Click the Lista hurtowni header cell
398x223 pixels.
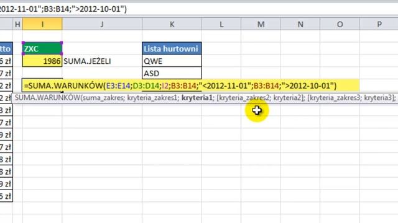(172, 48)
